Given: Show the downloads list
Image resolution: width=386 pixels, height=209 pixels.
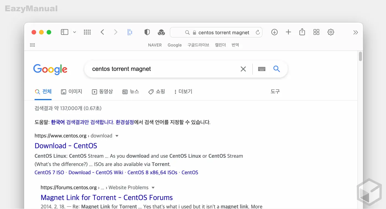Looking at the screenshot, I should click(274, 32).
